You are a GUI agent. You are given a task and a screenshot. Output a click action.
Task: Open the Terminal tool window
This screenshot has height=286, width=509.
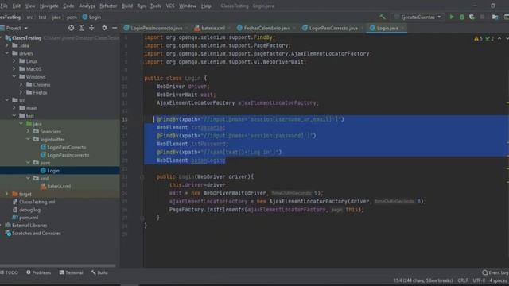pos(71,272)
